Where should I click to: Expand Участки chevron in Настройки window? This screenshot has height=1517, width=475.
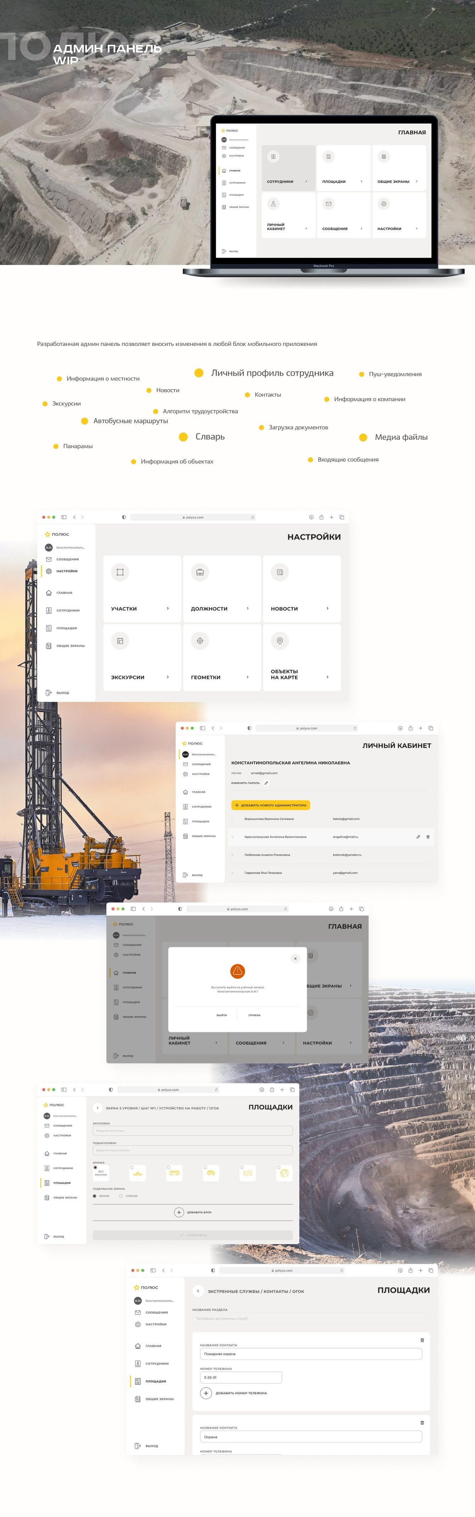[168, 608]
